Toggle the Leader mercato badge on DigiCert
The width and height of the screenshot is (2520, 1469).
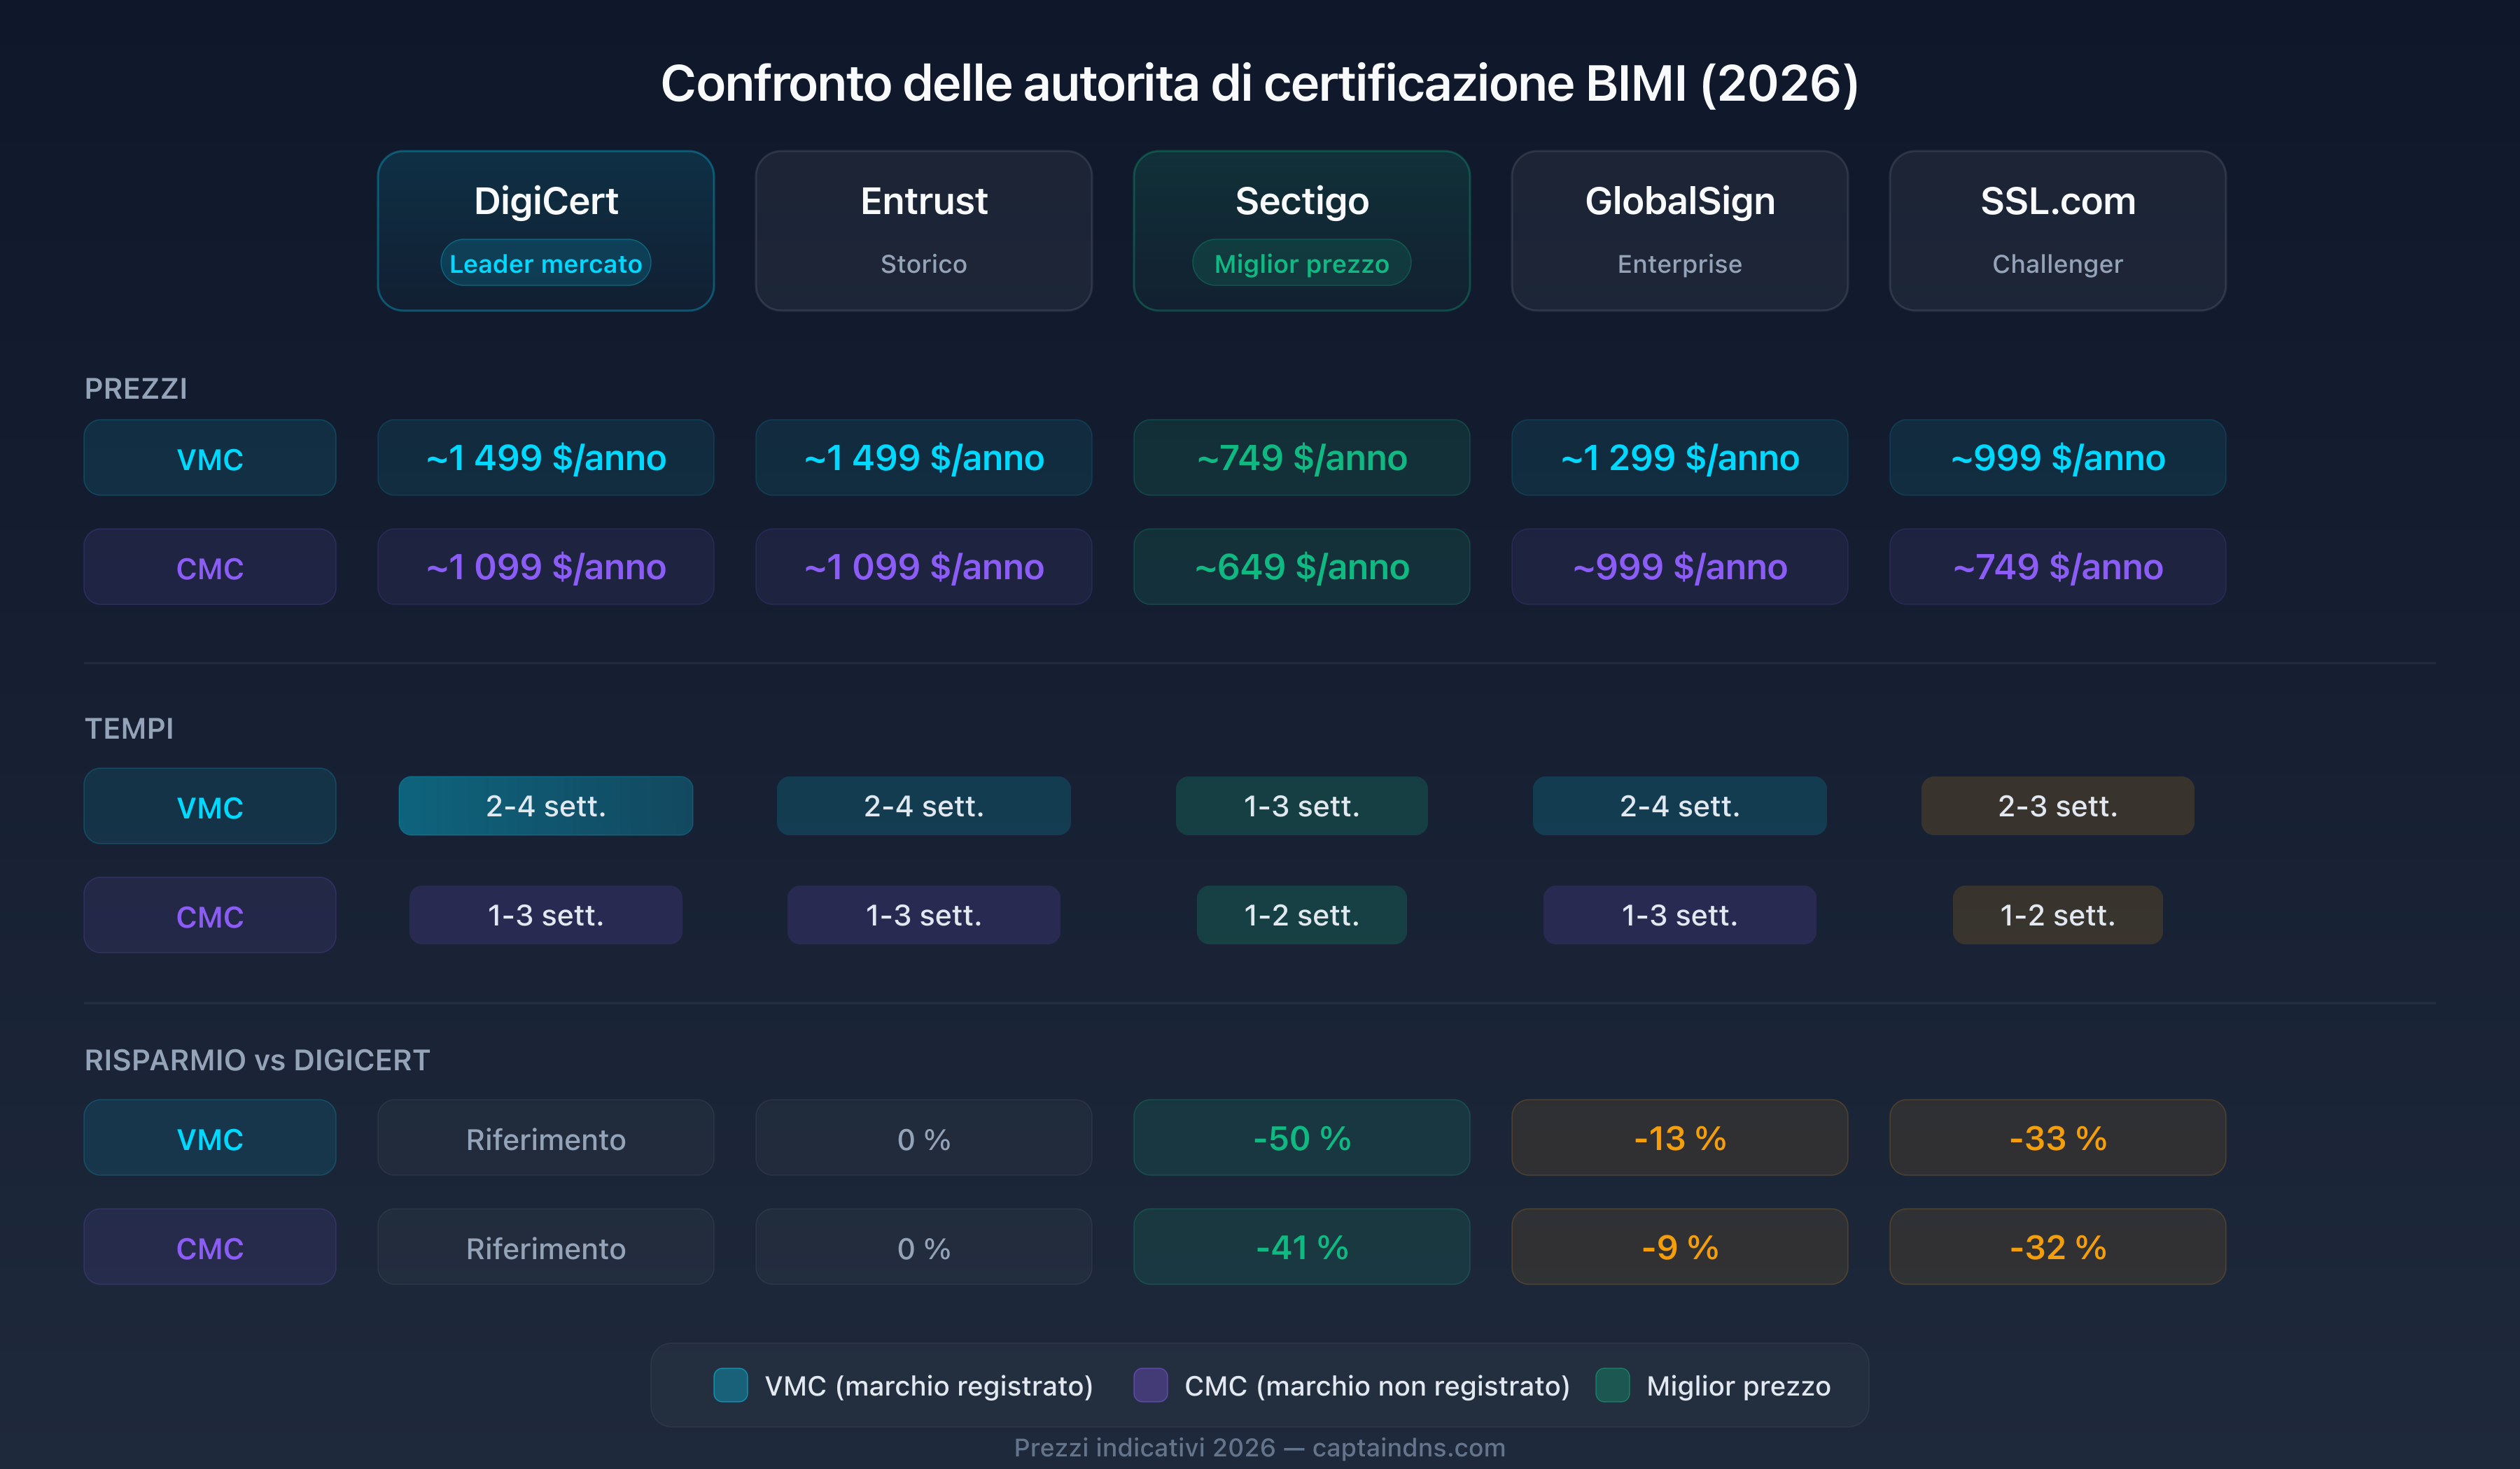pos(545,263)
